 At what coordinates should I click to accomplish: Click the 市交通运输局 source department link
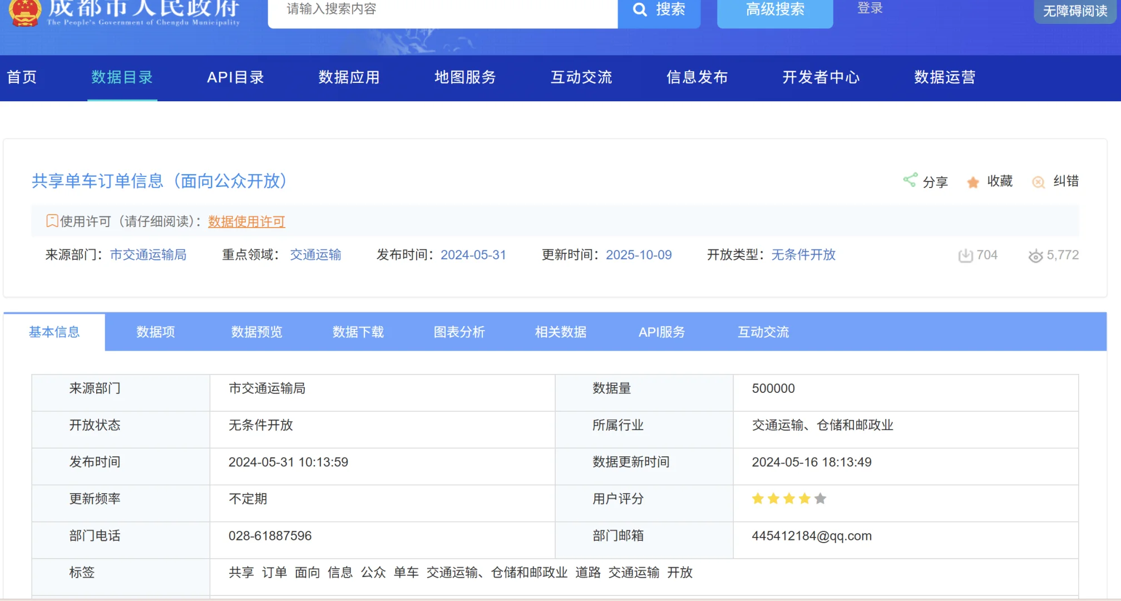pyautogui.click(x=148, y=255)
